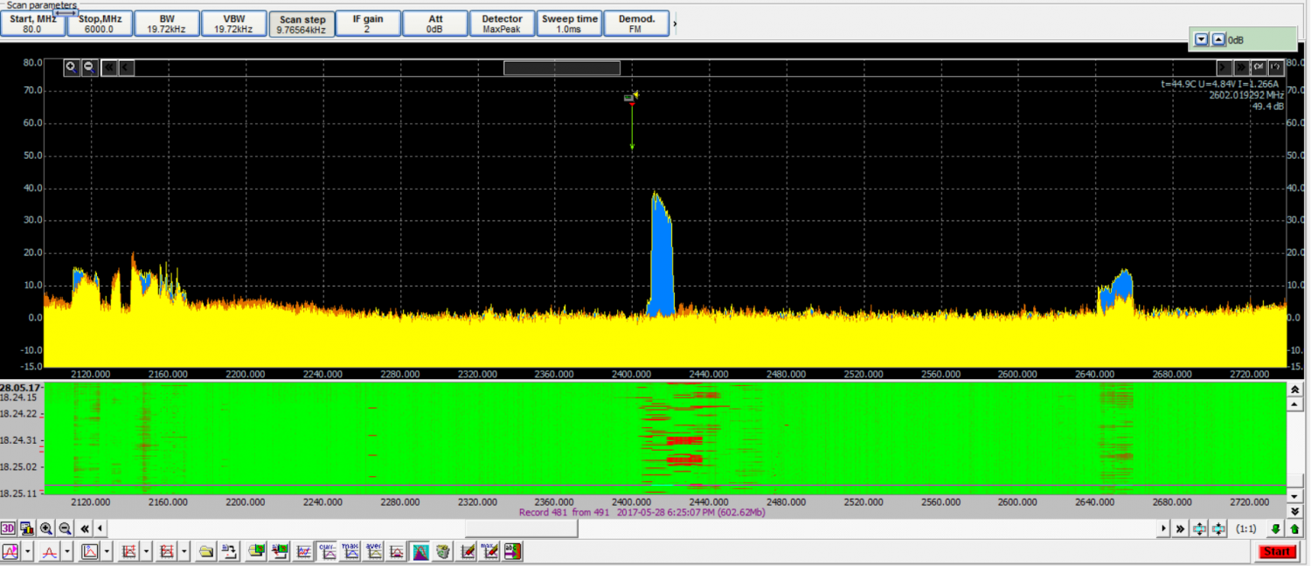Click the abc text label icon
Viewport: 1311px width, 566px height.
coord(513,551)
